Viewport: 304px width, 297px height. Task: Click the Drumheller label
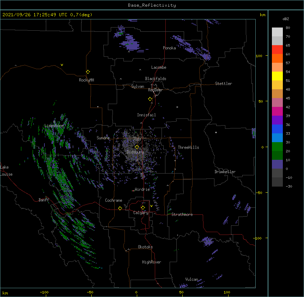coord(225,172)
